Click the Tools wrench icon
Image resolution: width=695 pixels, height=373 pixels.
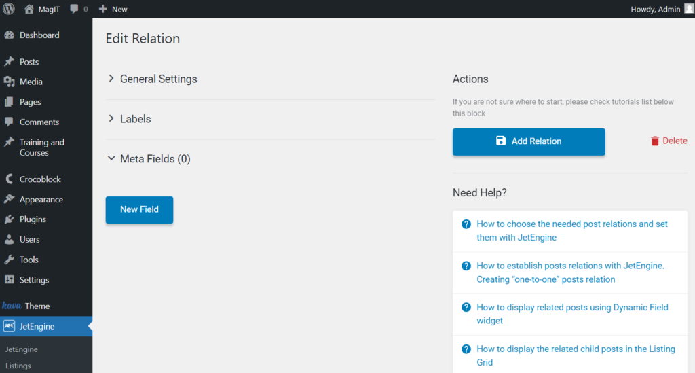tap(10, 260)
